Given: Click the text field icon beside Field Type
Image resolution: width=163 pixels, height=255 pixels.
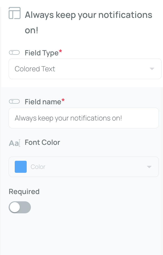Looking at the screenshot, I should pos(14,53).
